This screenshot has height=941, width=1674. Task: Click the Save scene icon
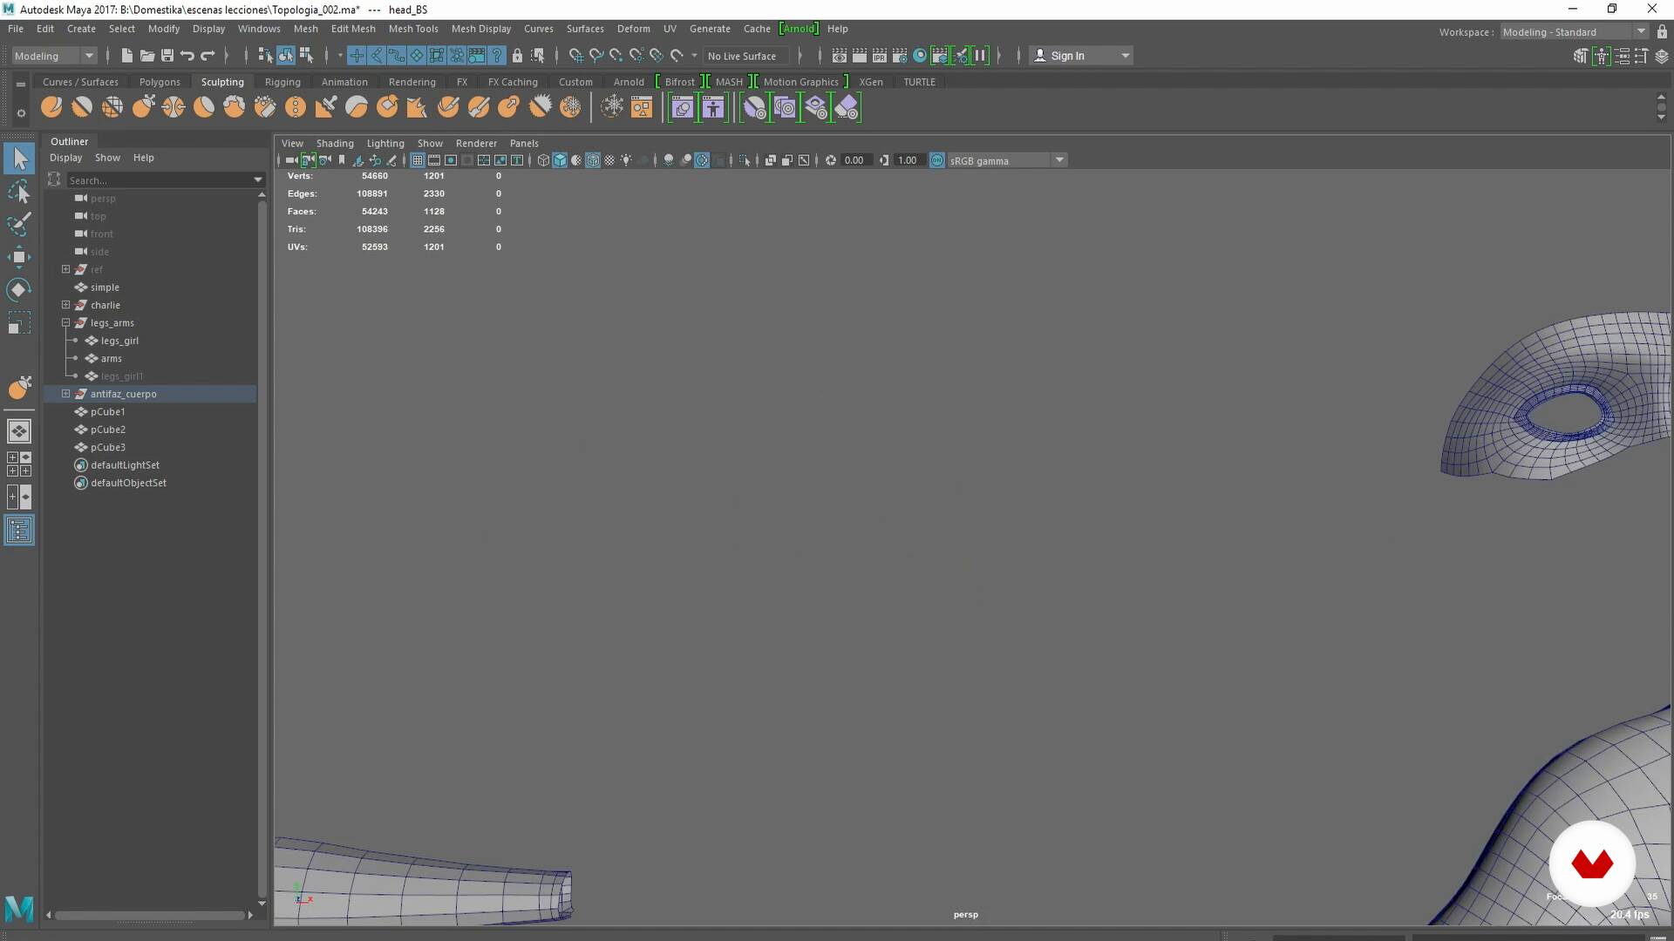pyautogui.click(x=167, y=56)
